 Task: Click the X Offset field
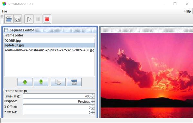(57, 107)
